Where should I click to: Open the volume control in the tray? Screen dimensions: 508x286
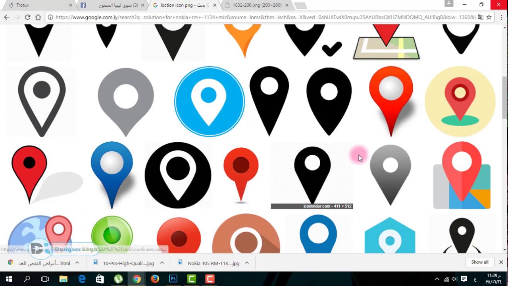pos(454,279)
